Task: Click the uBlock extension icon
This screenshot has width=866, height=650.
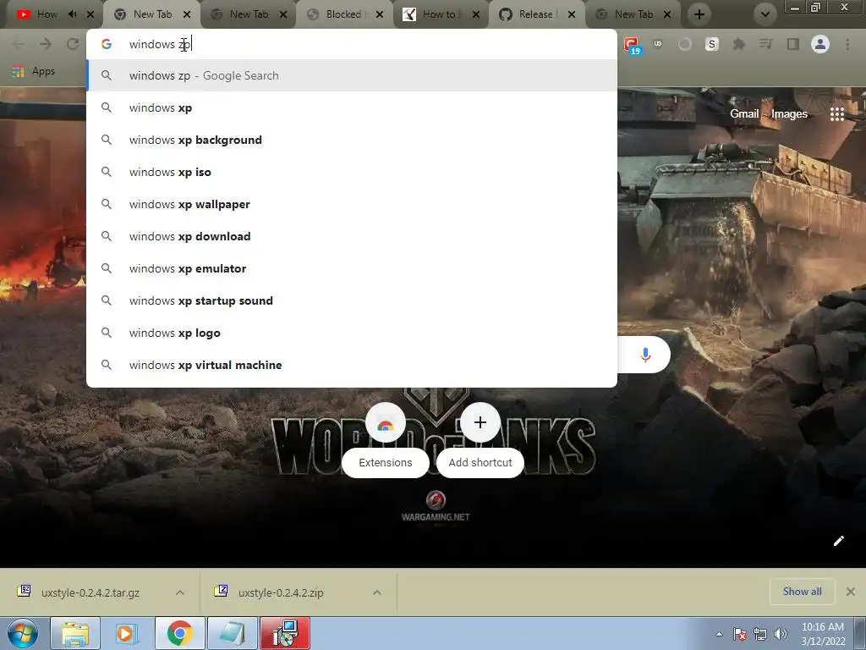Action: pos(658,44)
